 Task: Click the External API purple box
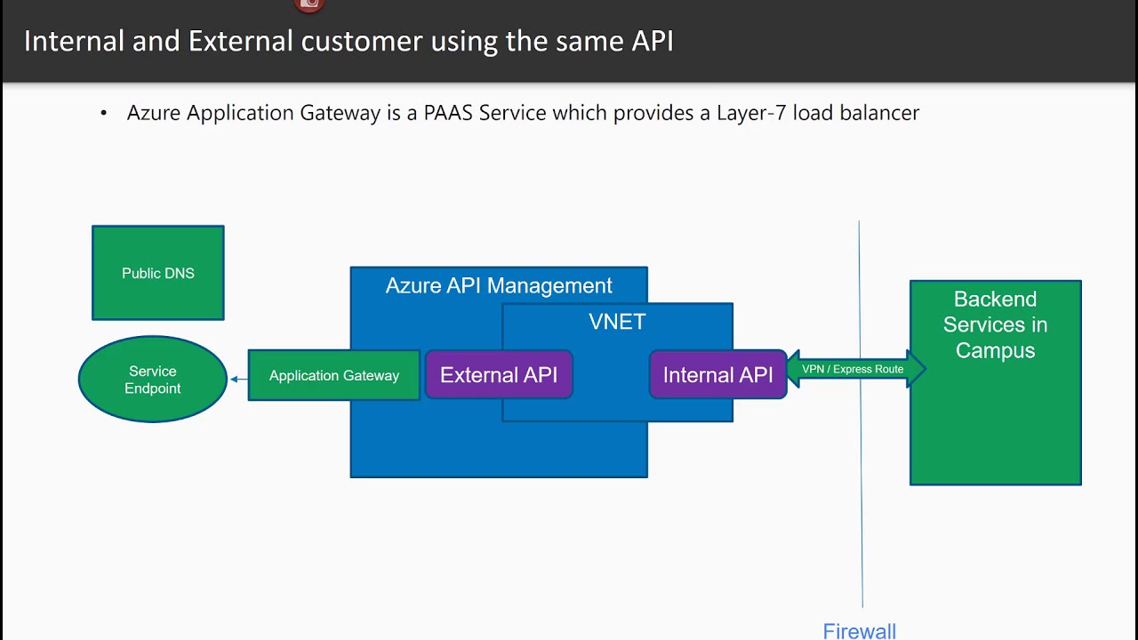pos(499,374)
